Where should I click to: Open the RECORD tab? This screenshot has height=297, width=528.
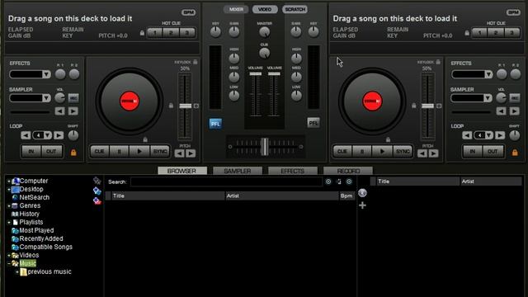[348, 171]
